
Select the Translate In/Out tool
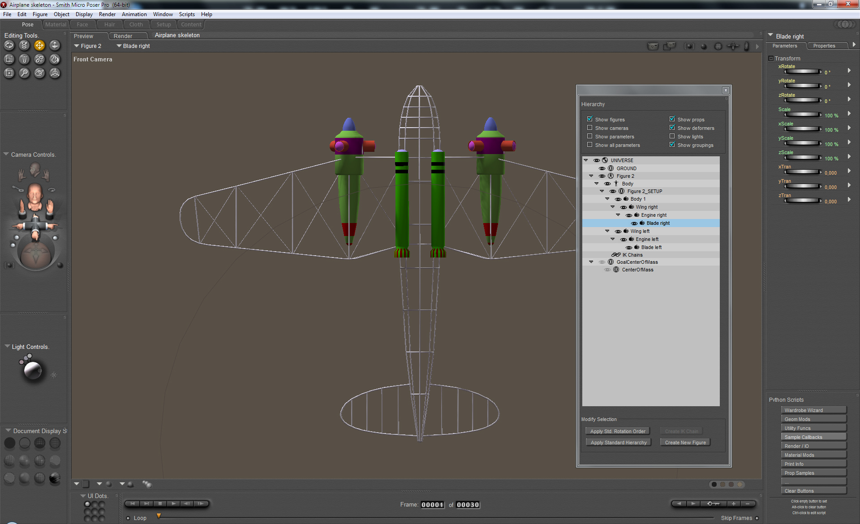click(55, 45)
